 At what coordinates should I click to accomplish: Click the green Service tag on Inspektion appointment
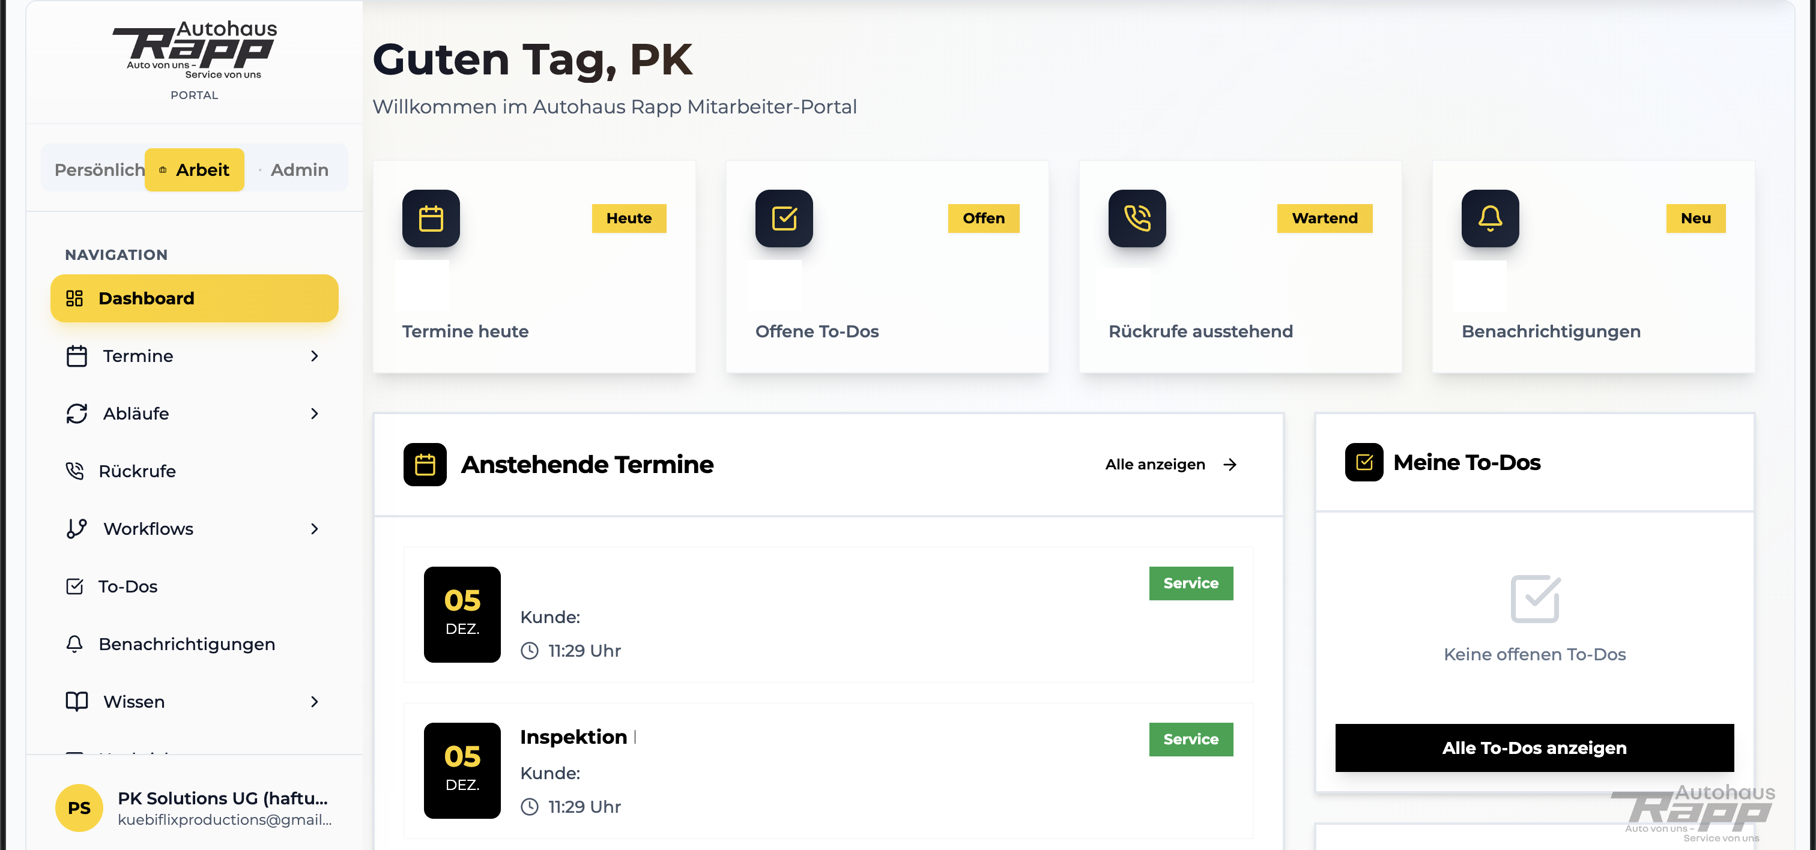(1191, 740)
